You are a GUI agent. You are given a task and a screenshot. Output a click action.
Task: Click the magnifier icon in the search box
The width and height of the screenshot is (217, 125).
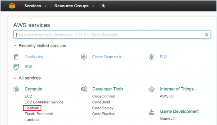coord(207,35)
